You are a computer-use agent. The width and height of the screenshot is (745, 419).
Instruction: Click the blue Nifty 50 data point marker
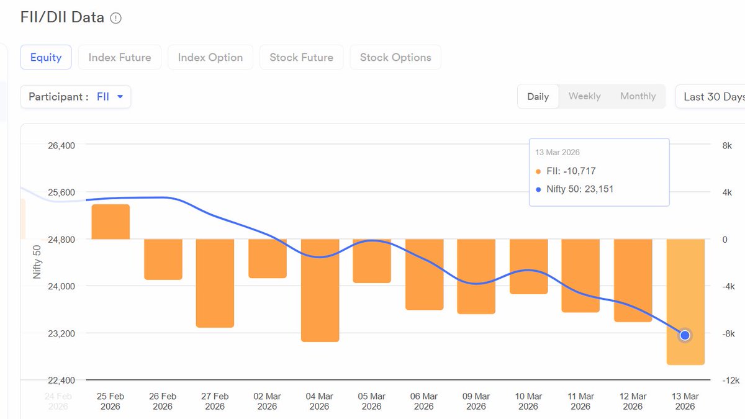(x=685, y=335)
